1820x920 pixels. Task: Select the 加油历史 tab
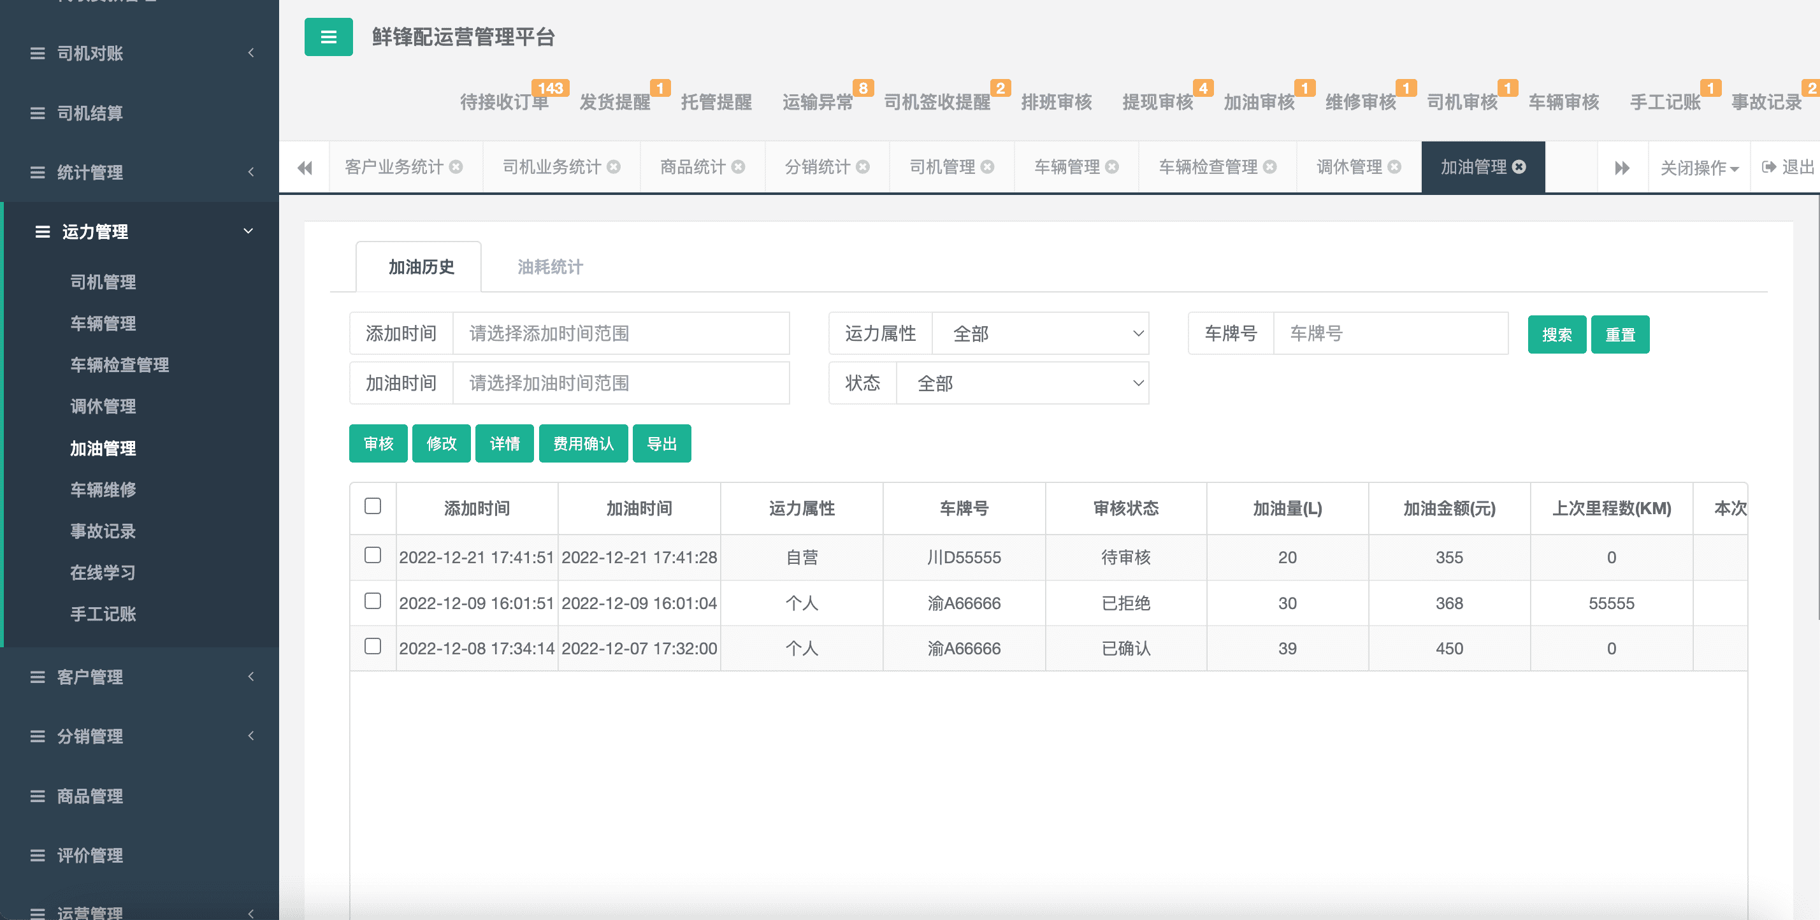(421, 267)
